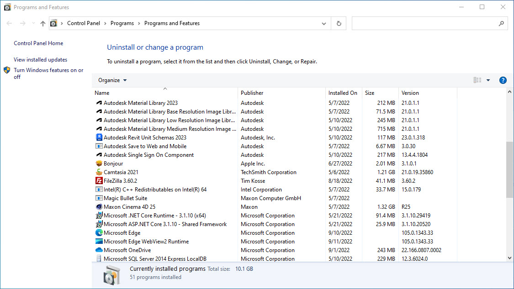
Task: Click the TechSmith Corporation publisher cell
Action: click(x=269, y=172)
